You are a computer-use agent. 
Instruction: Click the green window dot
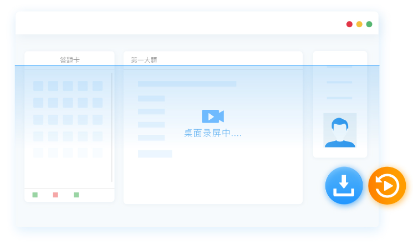(369, 24)
